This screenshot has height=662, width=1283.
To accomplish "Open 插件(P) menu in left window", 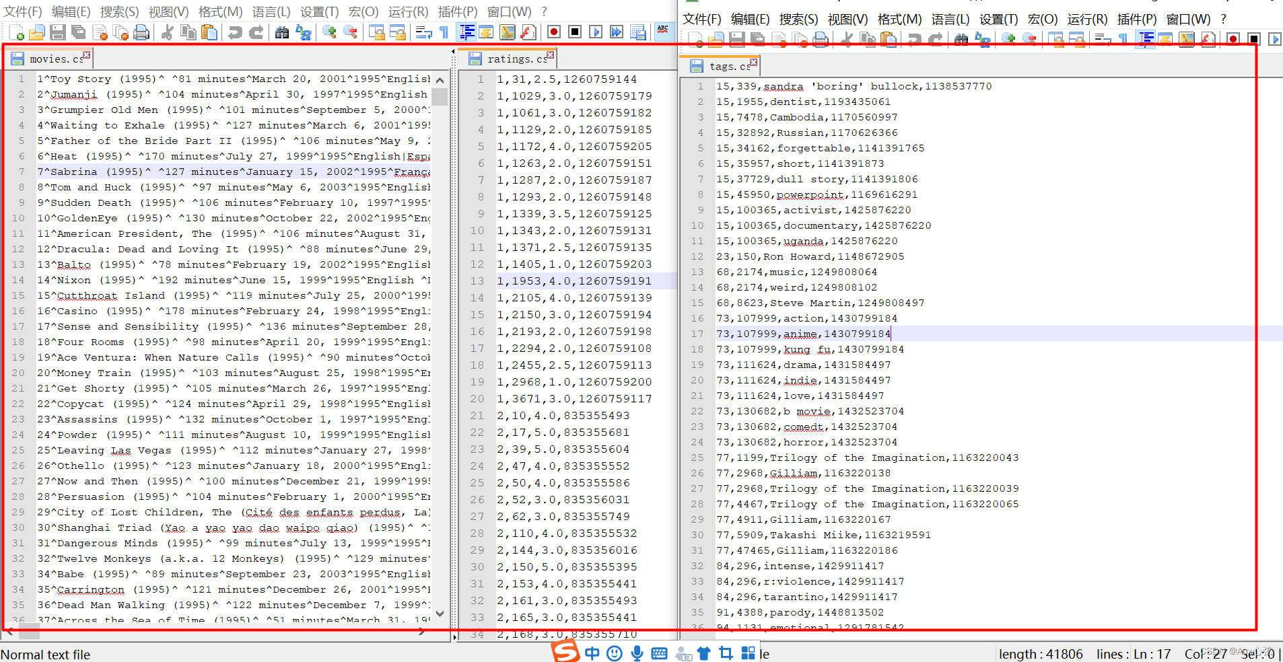I will point(458,11).
